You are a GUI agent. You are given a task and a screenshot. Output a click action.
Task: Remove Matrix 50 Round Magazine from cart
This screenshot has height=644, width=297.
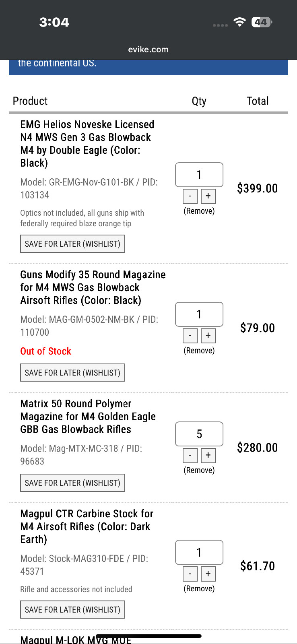pos(199,470)
